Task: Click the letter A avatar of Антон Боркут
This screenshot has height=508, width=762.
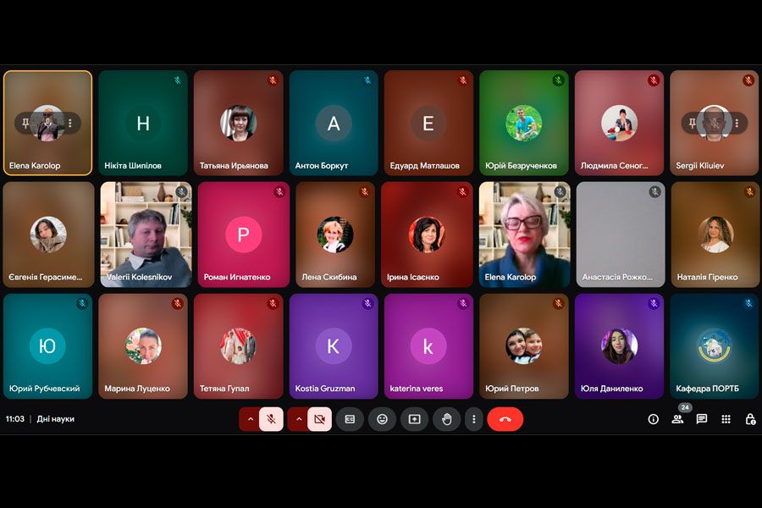Action: (x=334, y=124)
